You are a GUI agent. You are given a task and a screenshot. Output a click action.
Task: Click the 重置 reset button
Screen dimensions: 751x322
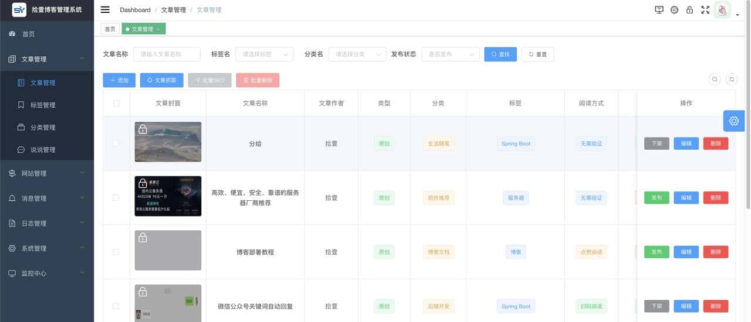click(537, 54)
